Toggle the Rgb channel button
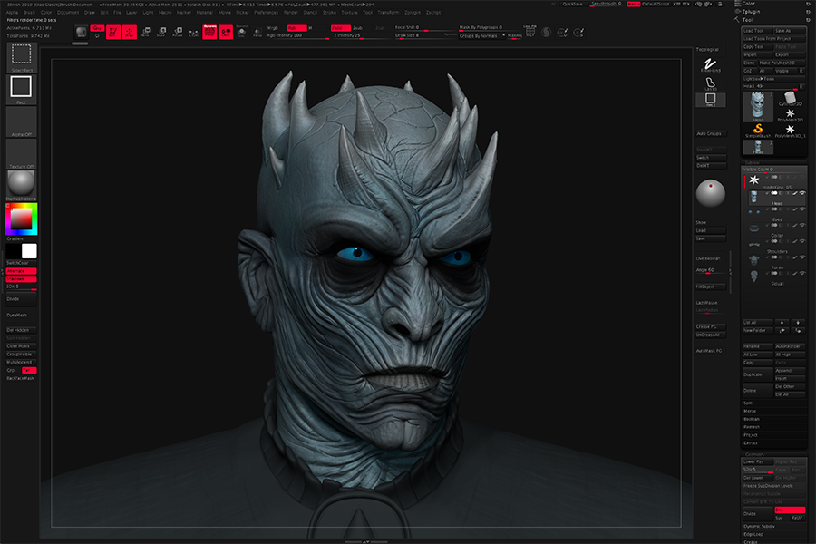816x544 pixels. click(x=296, y=28)
